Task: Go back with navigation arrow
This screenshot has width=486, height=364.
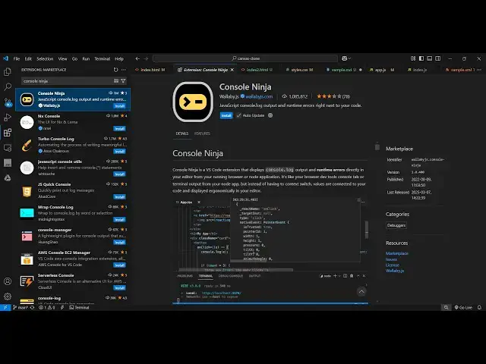Action: (137, 58)
